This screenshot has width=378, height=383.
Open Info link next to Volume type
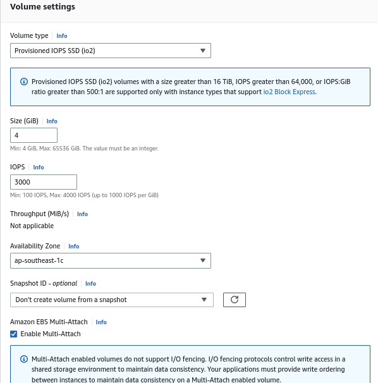[x=62, y=36]
